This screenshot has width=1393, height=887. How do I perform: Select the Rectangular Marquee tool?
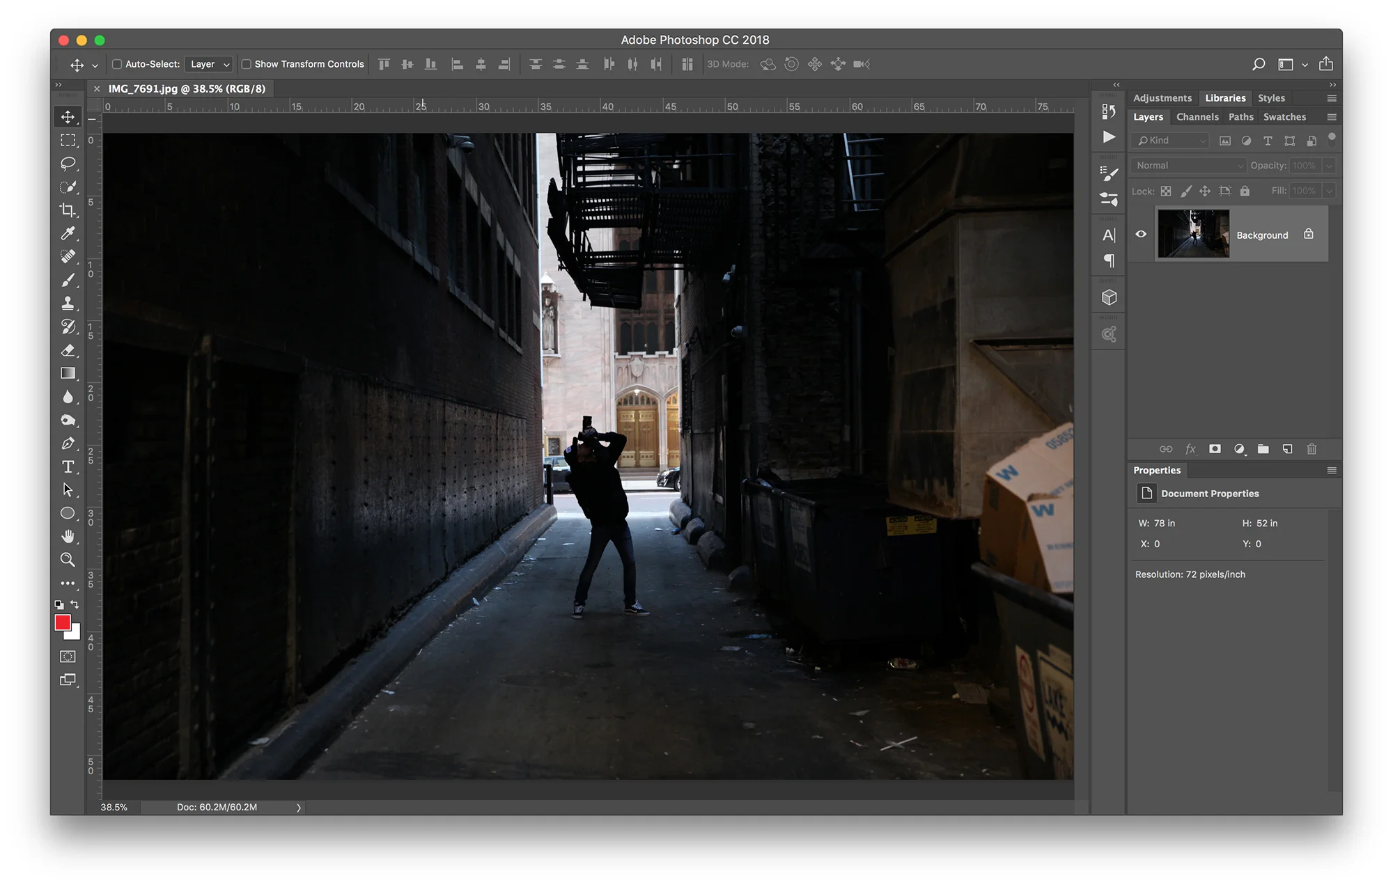pyautogui.click(x=68, y=140)
